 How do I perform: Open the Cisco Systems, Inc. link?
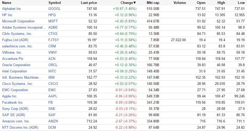click(x=17, y=84)
